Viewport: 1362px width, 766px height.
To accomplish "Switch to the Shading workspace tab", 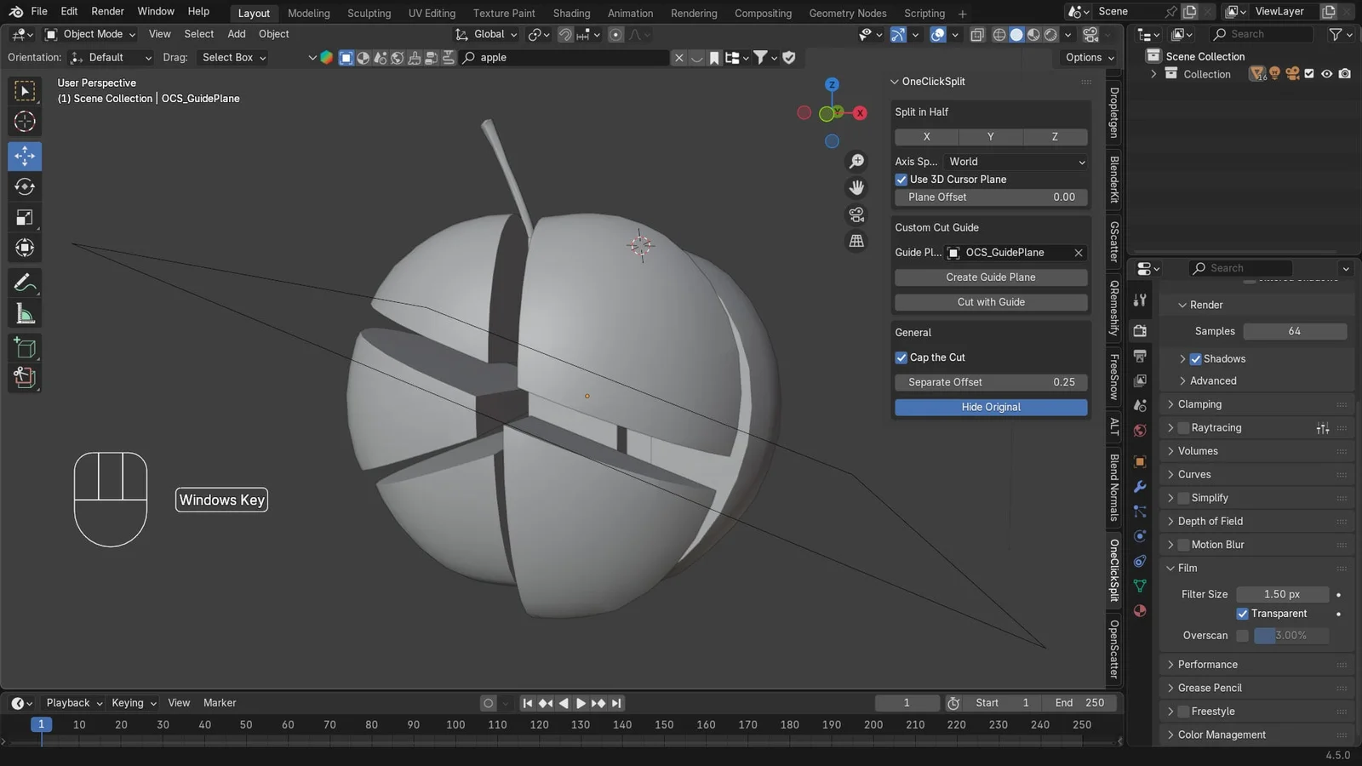I will click(571, 13).
